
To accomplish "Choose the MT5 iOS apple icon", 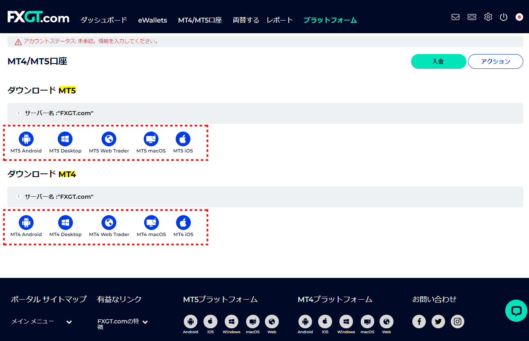I will (x=183, y=139).
